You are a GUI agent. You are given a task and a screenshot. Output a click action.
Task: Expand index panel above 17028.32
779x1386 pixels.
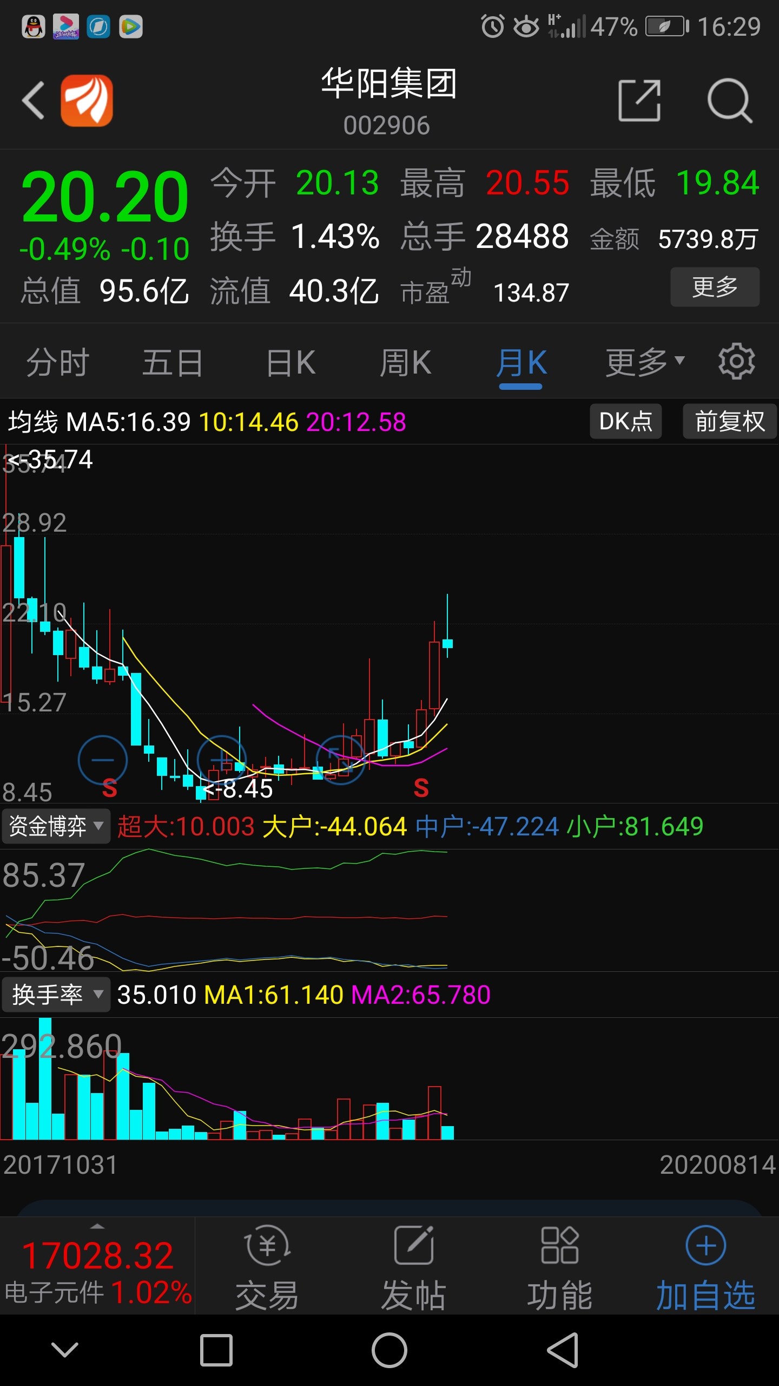click(97, 1226)
